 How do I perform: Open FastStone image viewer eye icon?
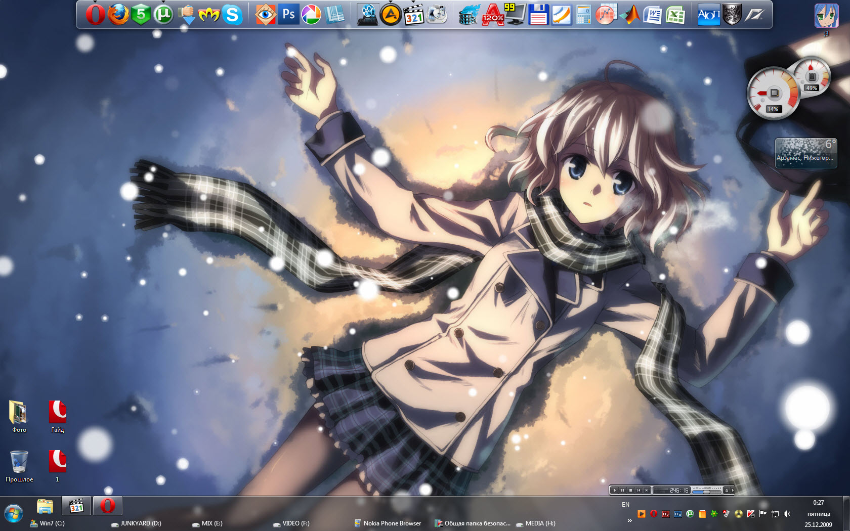[266, 15]
